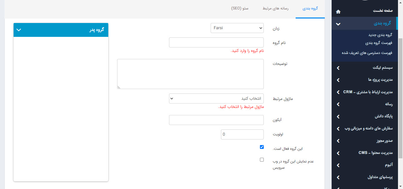The width and height of the screenshot is (403, 189).
Task: Collapse the گروه بندی sidebar section arrow
Action: click(x=338, y=23)
